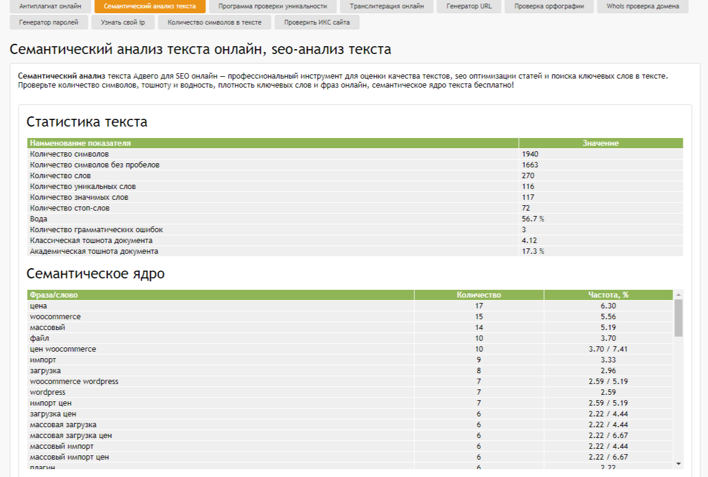Click the массовый phrase row
The width and height of the screenshot is (708, 477).
[x=350, y=328]
